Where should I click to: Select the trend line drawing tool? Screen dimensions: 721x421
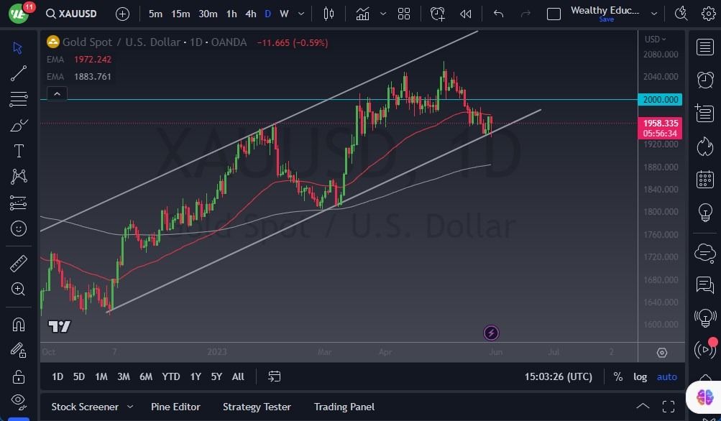pos(19,73)
